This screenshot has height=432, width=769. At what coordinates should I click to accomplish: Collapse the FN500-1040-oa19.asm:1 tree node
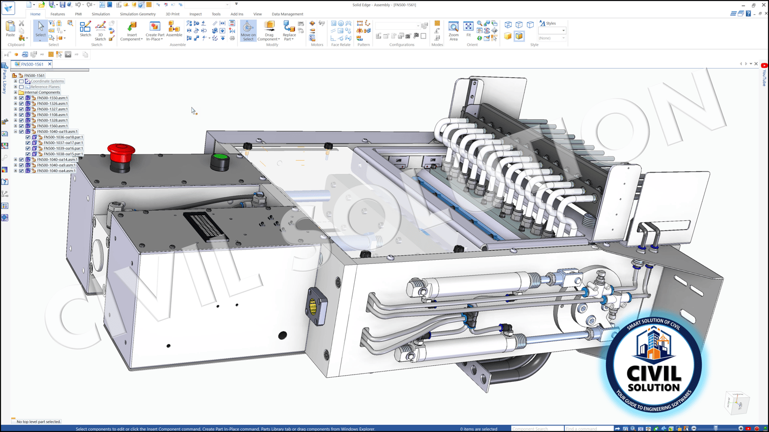(x=15, y=132)
